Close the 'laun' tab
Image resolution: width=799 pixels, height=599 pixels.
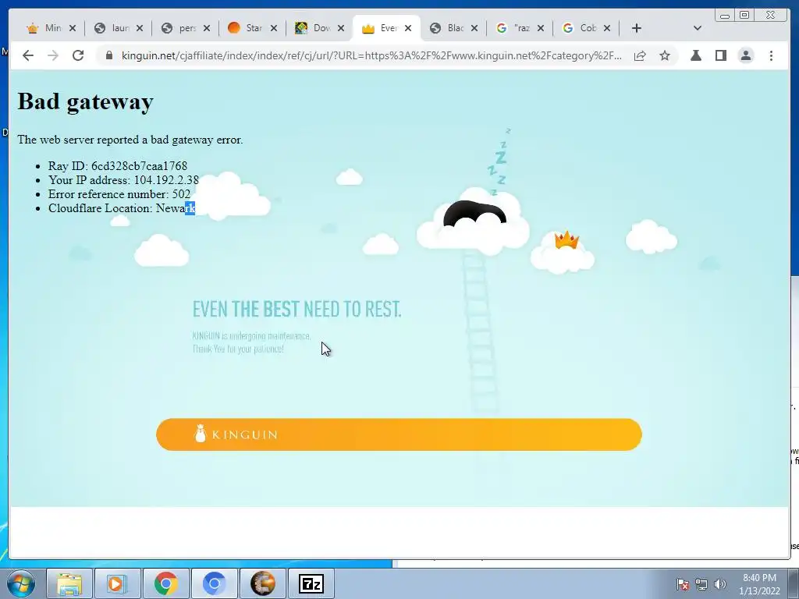pos(140,28)
